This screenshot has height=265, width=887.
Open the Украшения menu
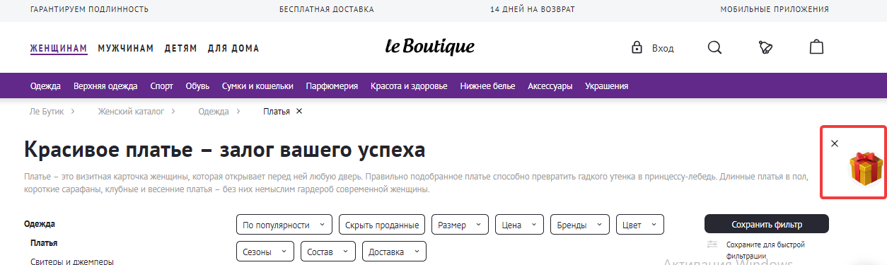click(x=606, y=86)
